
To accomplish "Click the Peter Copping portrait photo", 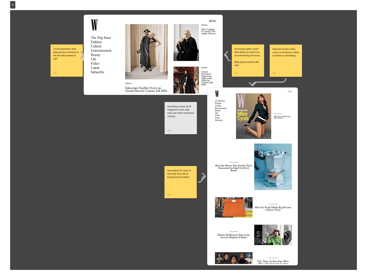I will [186, 43].
